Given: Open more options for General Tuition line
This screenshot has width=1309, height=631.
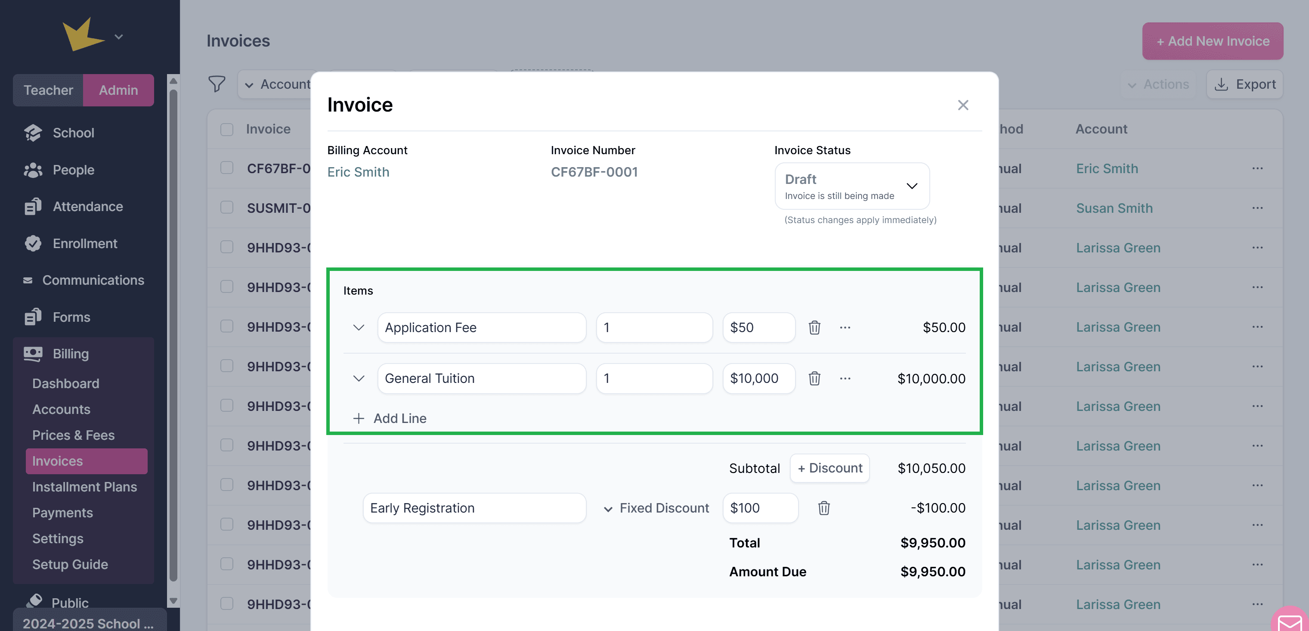Looking at the screenshot, I should (845, 378).
